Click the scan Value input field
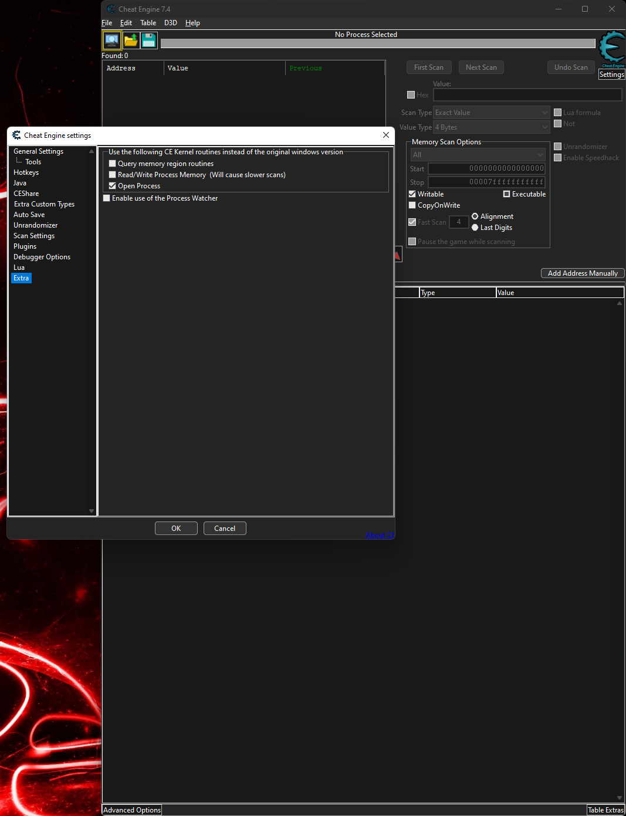The height and width of the screenshot is (816, 626). coord(527,94)
